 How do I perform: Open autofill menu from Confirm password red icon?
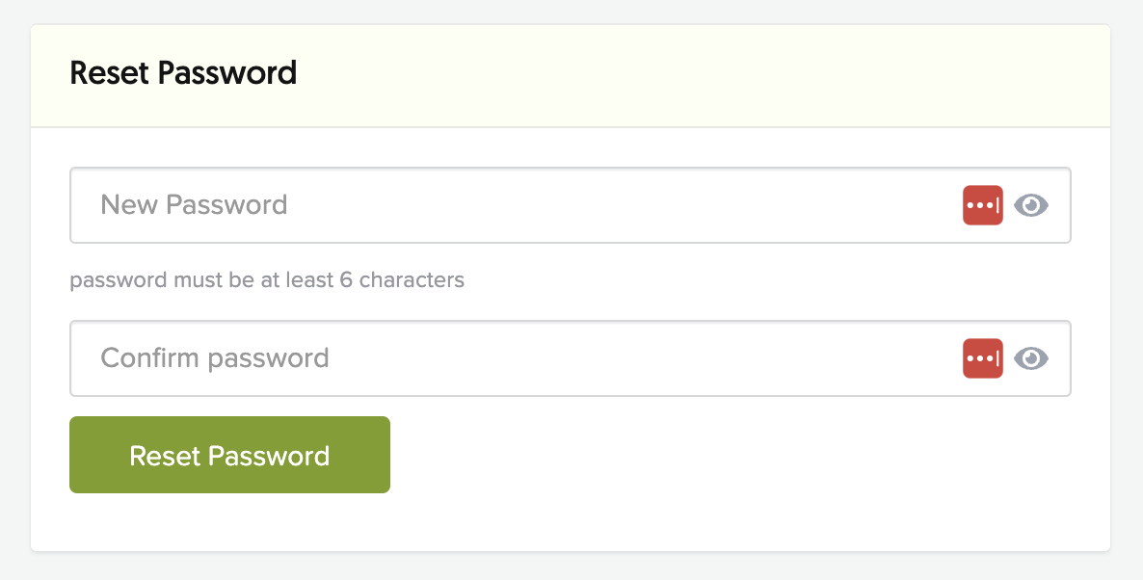(x=983, y=358)
